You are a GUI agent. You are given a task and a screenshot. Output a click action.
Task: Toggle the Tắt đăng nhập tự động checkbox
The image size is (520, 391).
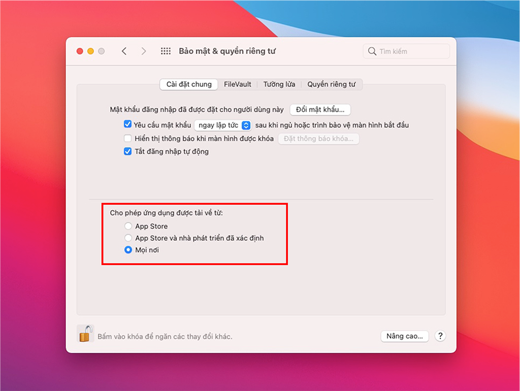[x=127, y=151]
